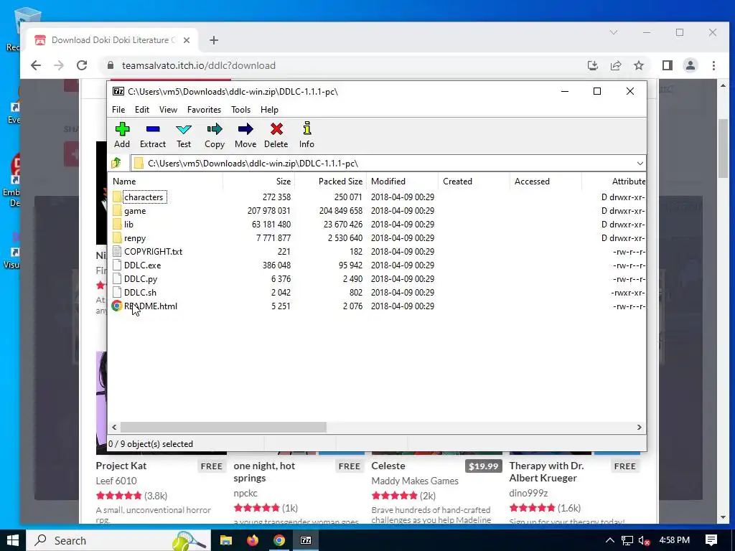This screenshot has height=551, width=735.
Task: Sort by the Packed Size column
Action: click(330, 182)
